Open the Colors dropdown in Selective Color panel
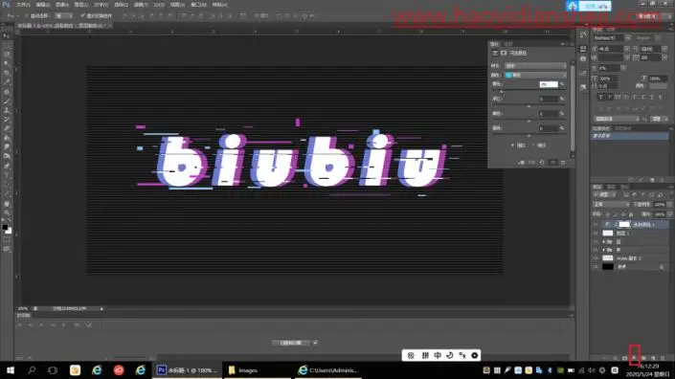 coord(534,75)
